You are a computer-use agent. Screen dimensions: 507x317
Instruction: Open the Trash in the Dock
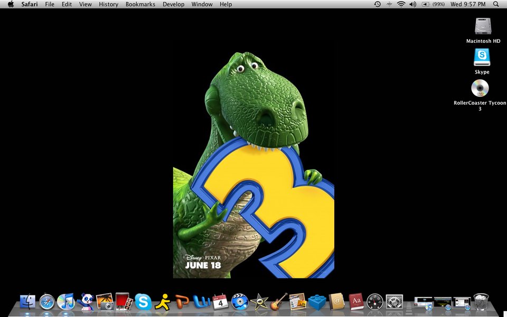[481, 302]
